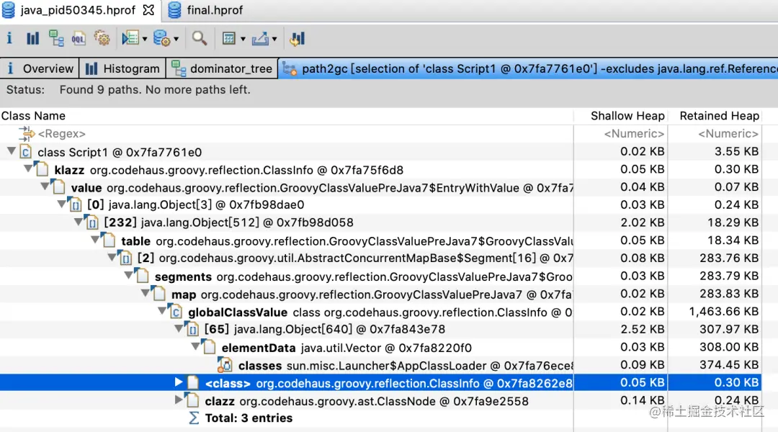Sort by the Retained Heap column header
Image resolution: width=778 pixels, height=432 pixels.
pos(718,115)
